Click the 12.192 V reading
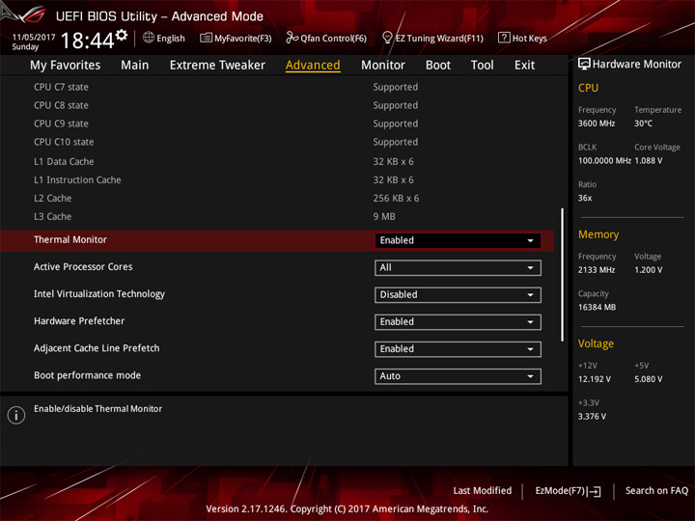 pyautogui.click(x=594, y=379)
